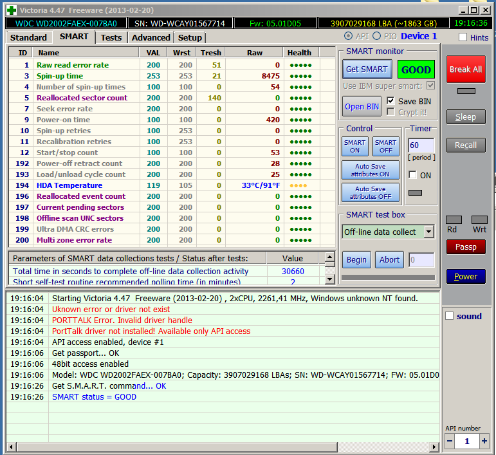
Task: Decrease API number with minus button
Action: point(450,441)
